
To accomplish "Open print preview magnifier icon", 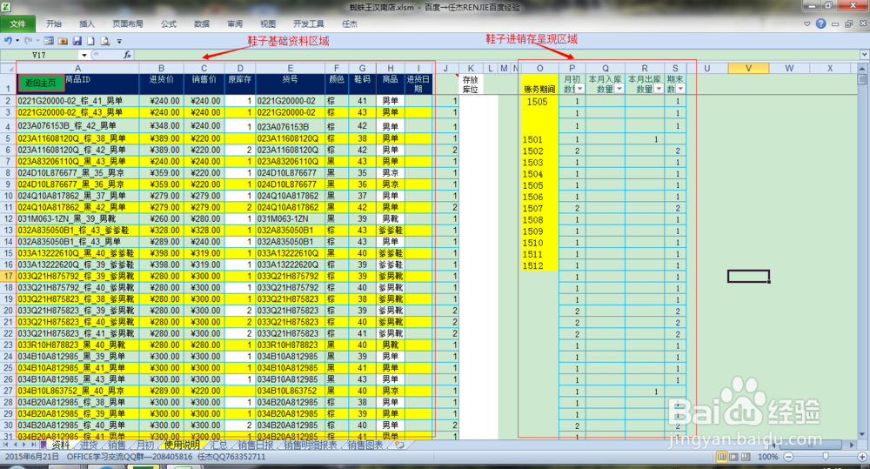I will point(105,41).
